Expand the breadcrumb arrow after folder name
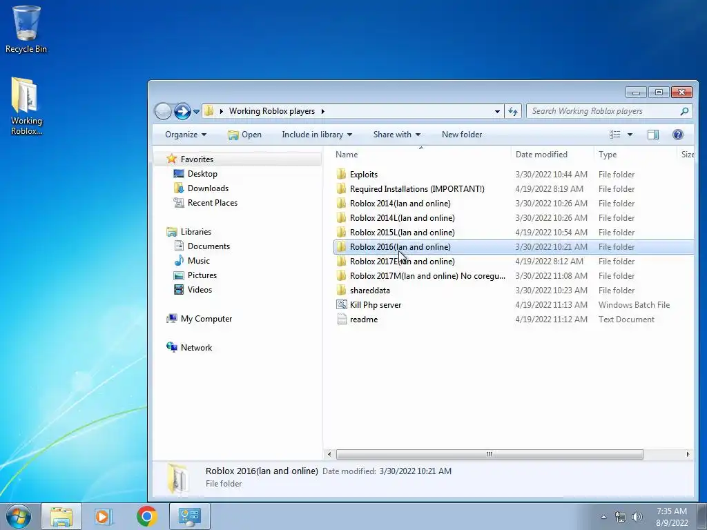The height and width of the screenshot is (530, 707). click(323, 111)
